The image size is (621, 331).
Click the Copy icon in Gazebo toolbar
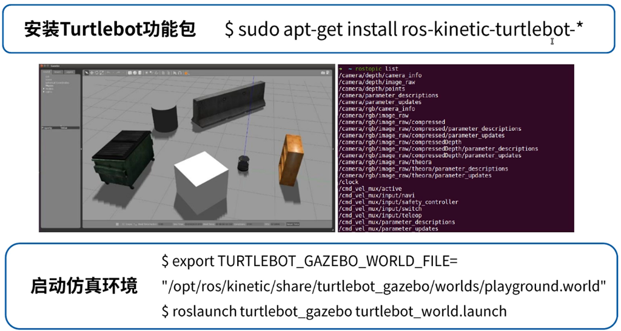(x=163, y=73)
